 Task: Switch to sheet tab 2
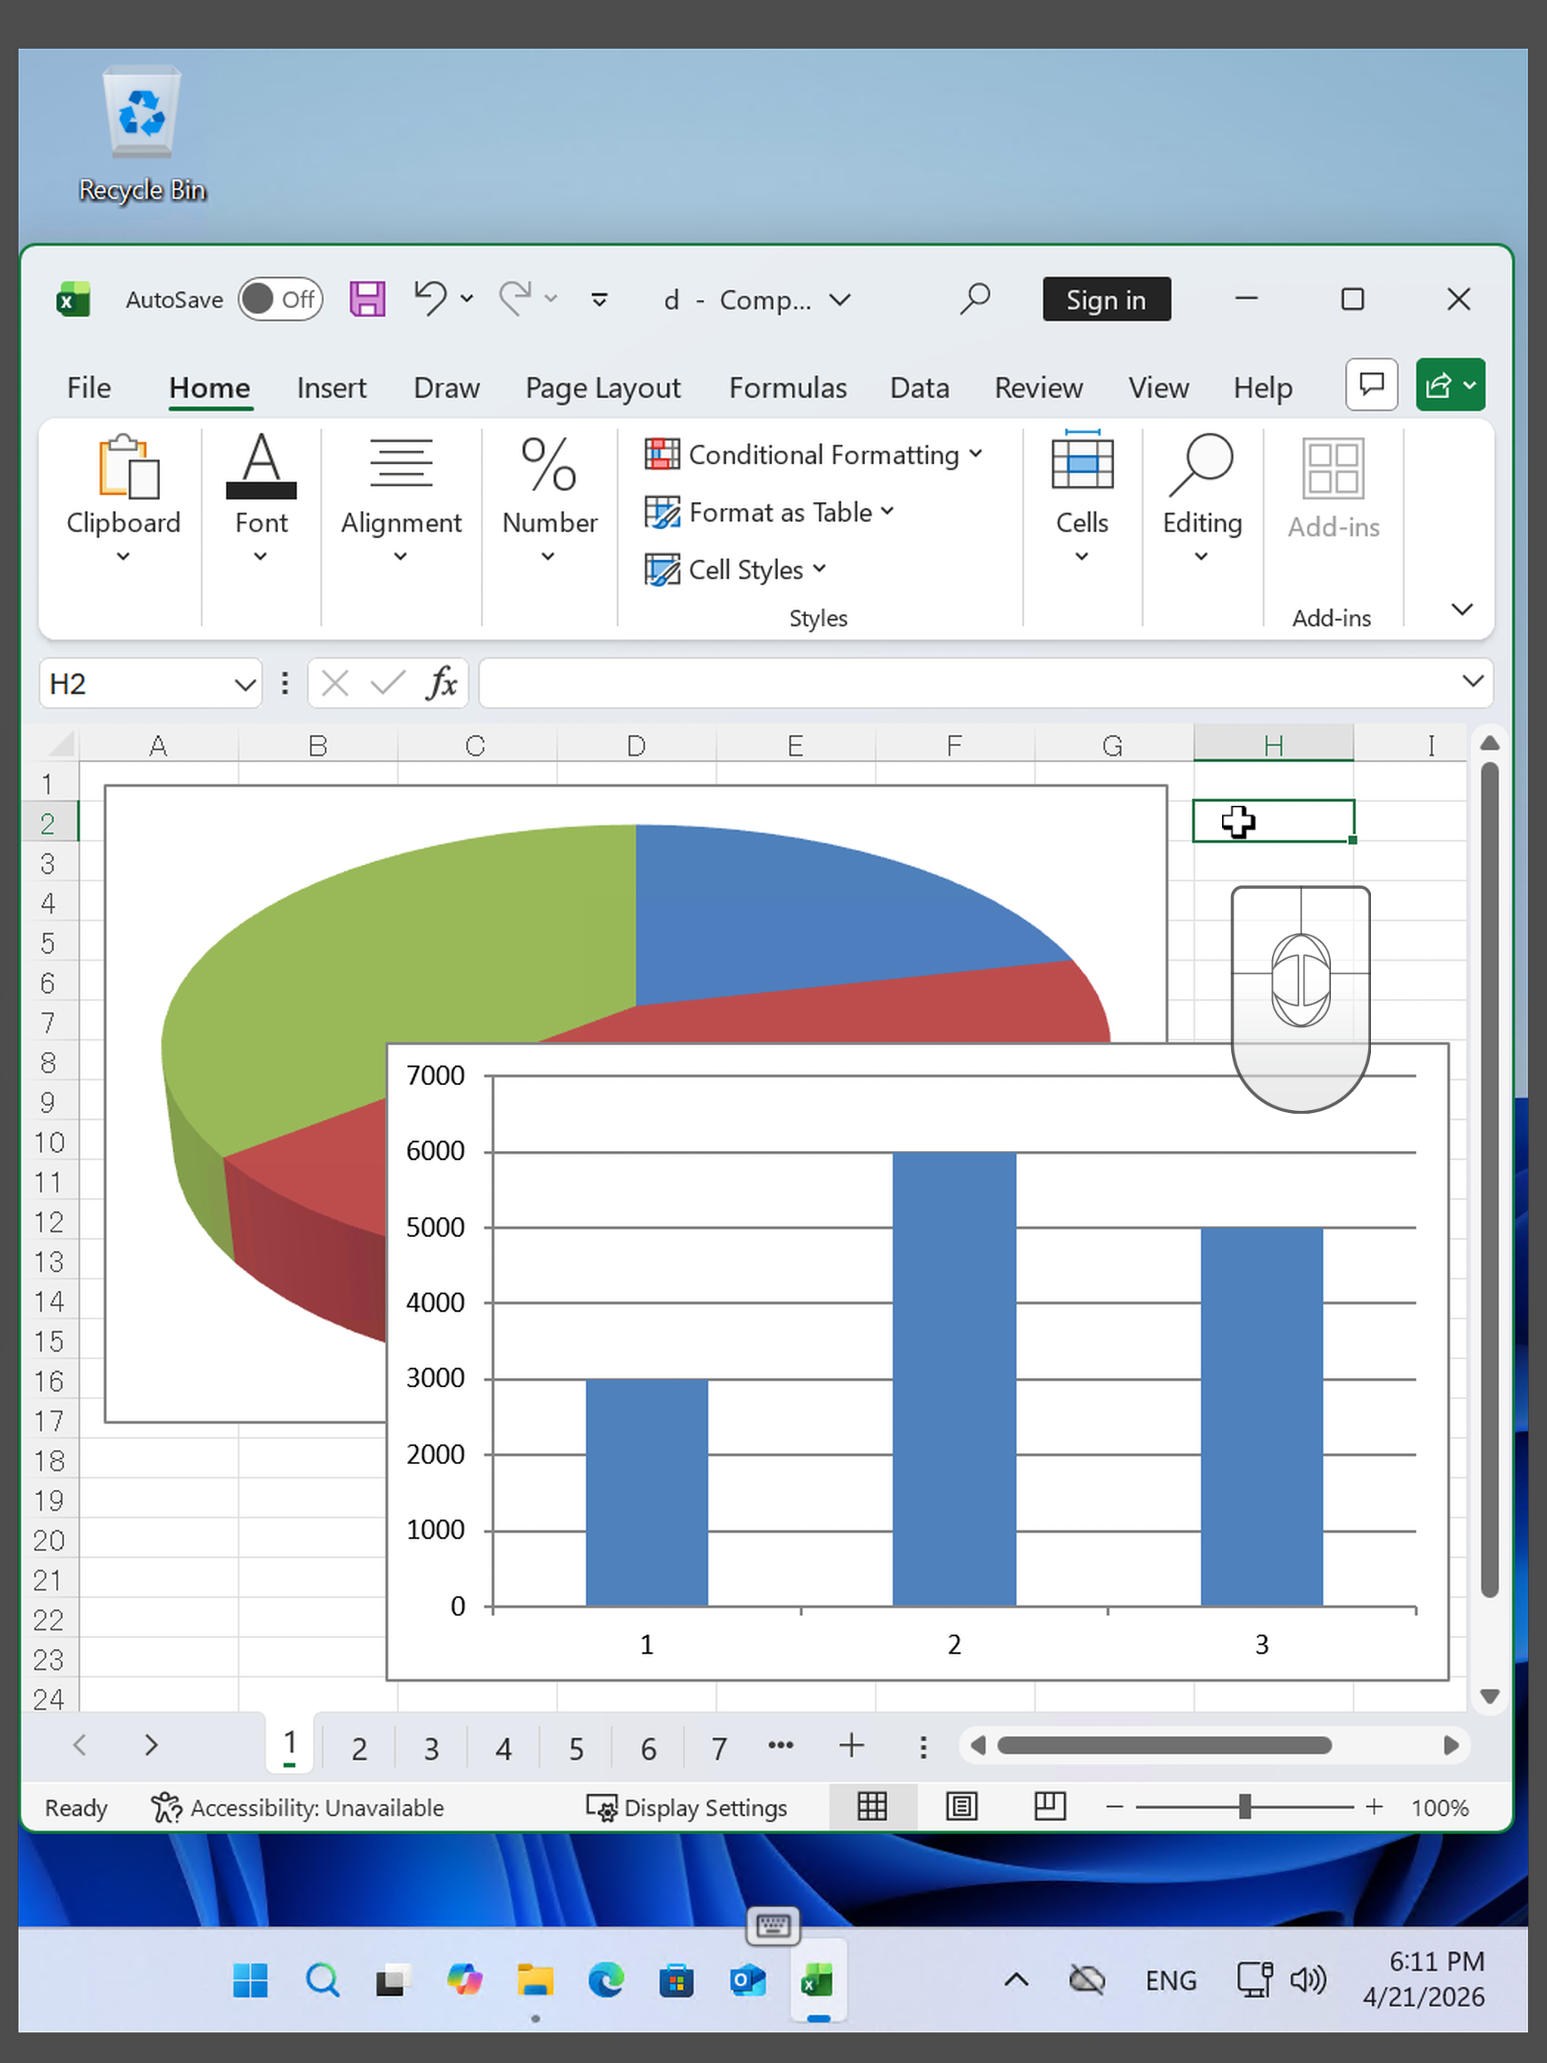click(360, 1748)
